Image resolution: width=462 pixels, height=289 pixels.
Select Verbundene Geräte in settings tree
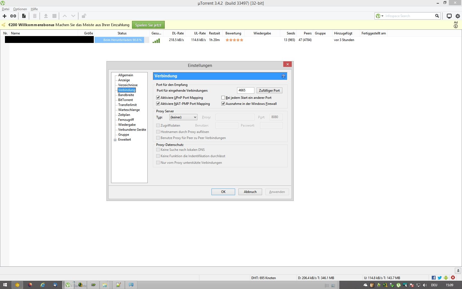point(132,130)
